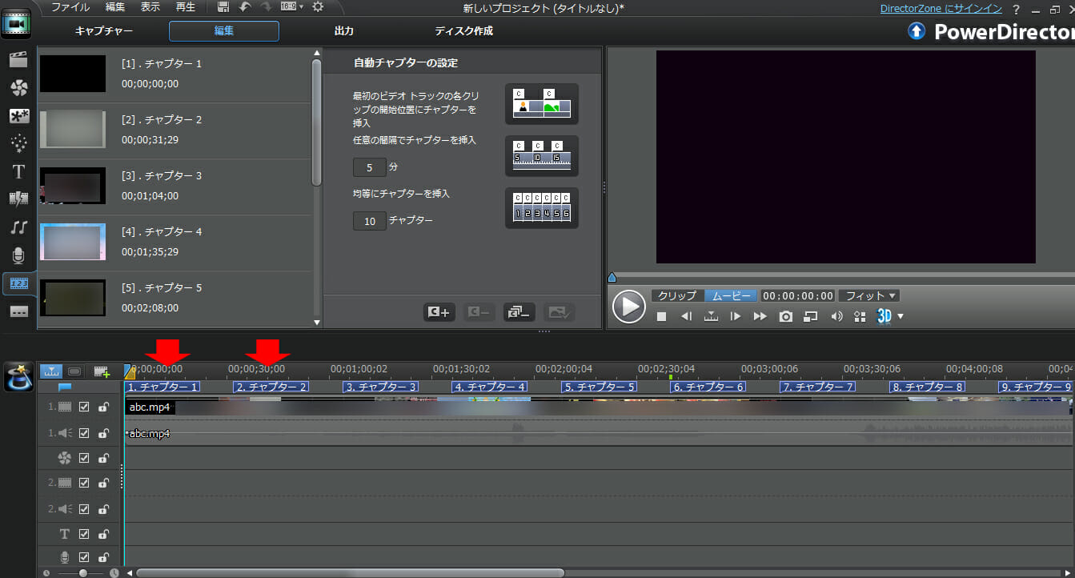The image size is (1075, 578).
Task: Insert chapters at each clip start icon
Action: point(541,104)
